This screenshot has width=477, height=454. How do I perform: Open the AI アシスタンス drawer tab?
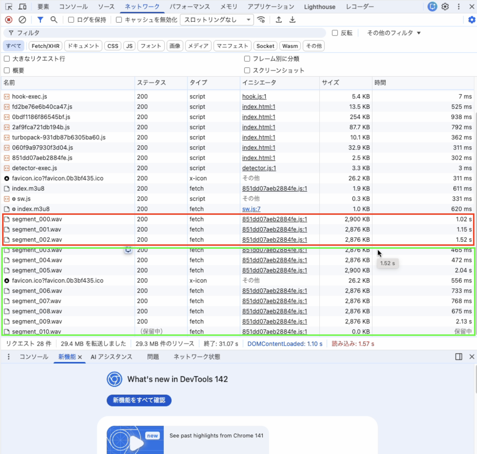111,357
